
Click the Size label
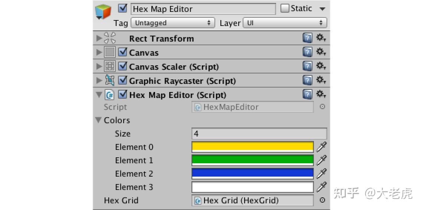coord(123,134)
